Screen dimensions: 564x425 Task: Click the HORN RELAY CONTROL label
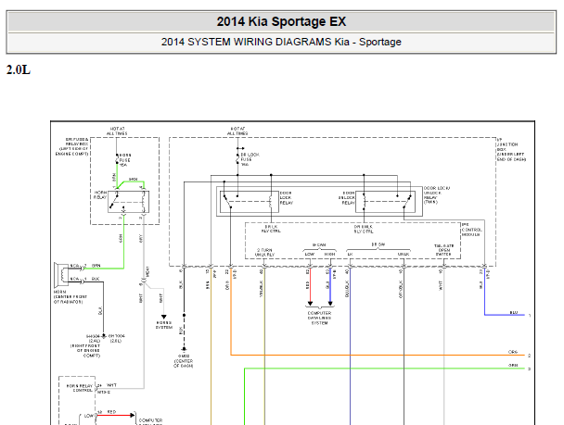tap(80, 388)
